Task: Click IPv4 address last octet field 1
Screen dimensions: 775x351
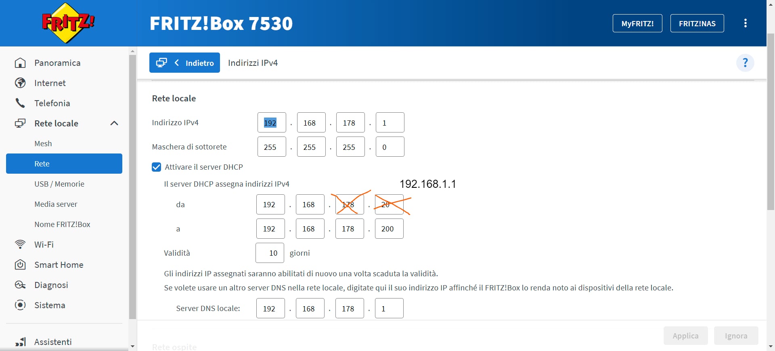Action: (390, 122)
